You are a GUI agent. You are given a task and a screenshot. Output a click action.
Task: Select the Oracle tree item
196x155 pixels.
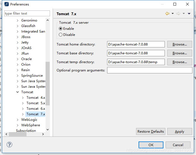point(27,59)
